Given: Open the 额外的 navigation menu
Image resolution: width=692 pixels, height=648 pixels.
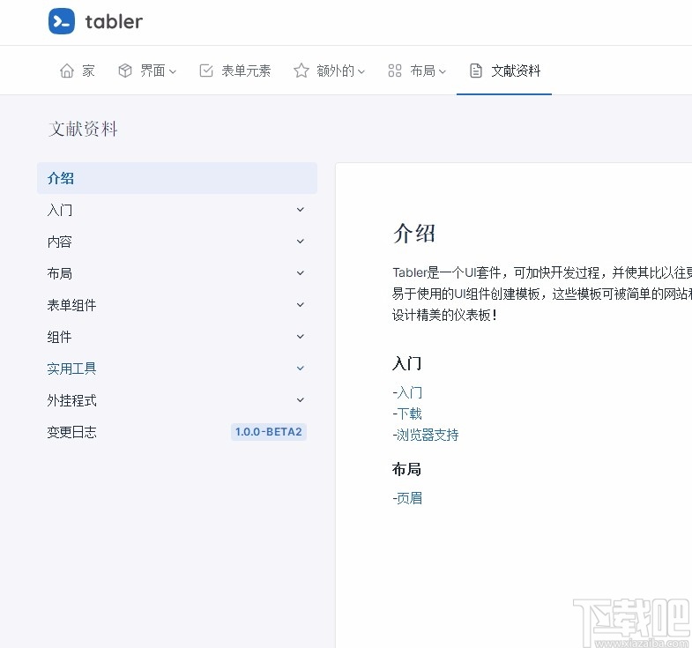Looking at the screenshot, I should tap(329, 71).
